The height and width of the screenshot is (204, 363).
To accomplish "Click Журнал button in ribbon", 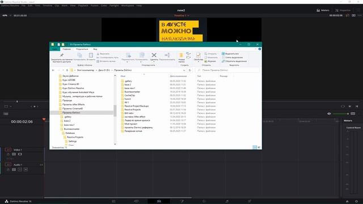I will tap(210, 61).
